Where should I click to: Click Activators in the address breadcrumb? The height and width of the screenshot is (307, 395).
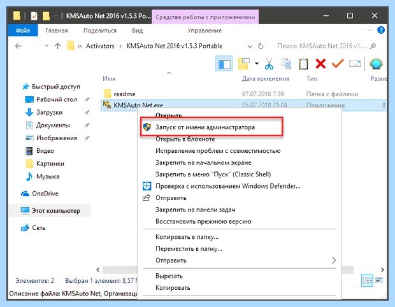pyautogui.click(x=100, y=46)
